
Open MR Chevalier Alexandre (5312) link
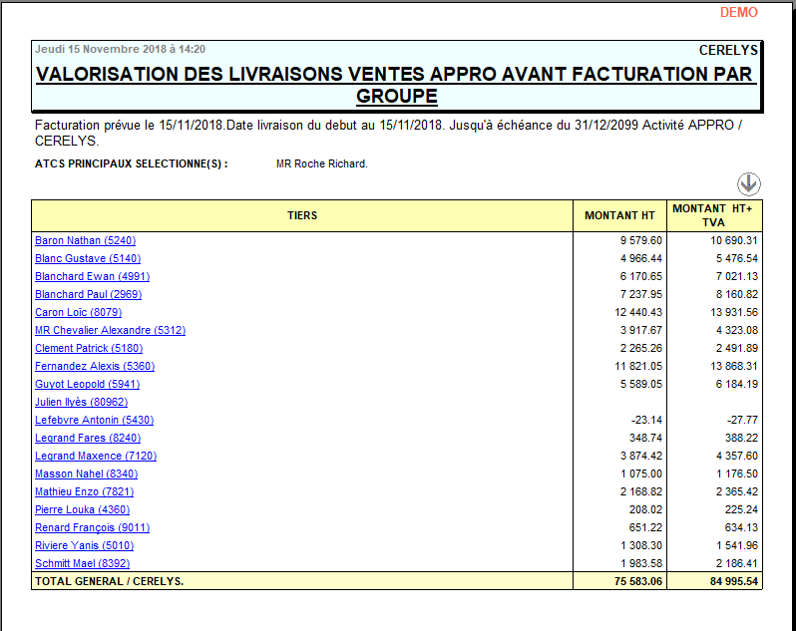[x=110, y=330]
